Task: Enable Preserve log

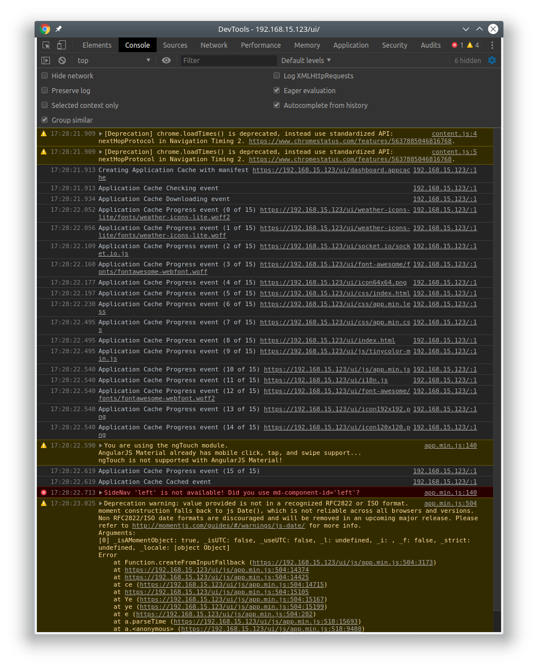Action: coord(44,90)
